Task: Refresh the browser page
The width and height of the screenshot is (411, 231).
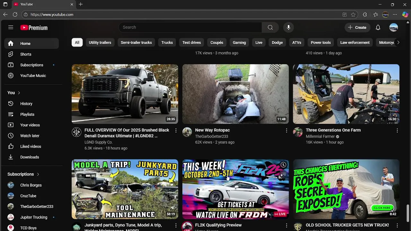Action: pyautogui.click(x=15, y=14)
